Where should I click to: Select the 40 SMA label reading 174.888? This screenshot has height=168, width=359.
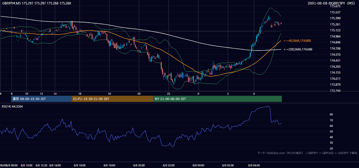(x=297, y=41)
